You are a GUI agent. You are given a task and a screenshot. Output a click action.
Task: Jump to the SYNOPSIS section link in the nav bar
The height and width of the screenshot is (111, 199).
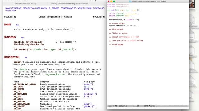(16, 8)
